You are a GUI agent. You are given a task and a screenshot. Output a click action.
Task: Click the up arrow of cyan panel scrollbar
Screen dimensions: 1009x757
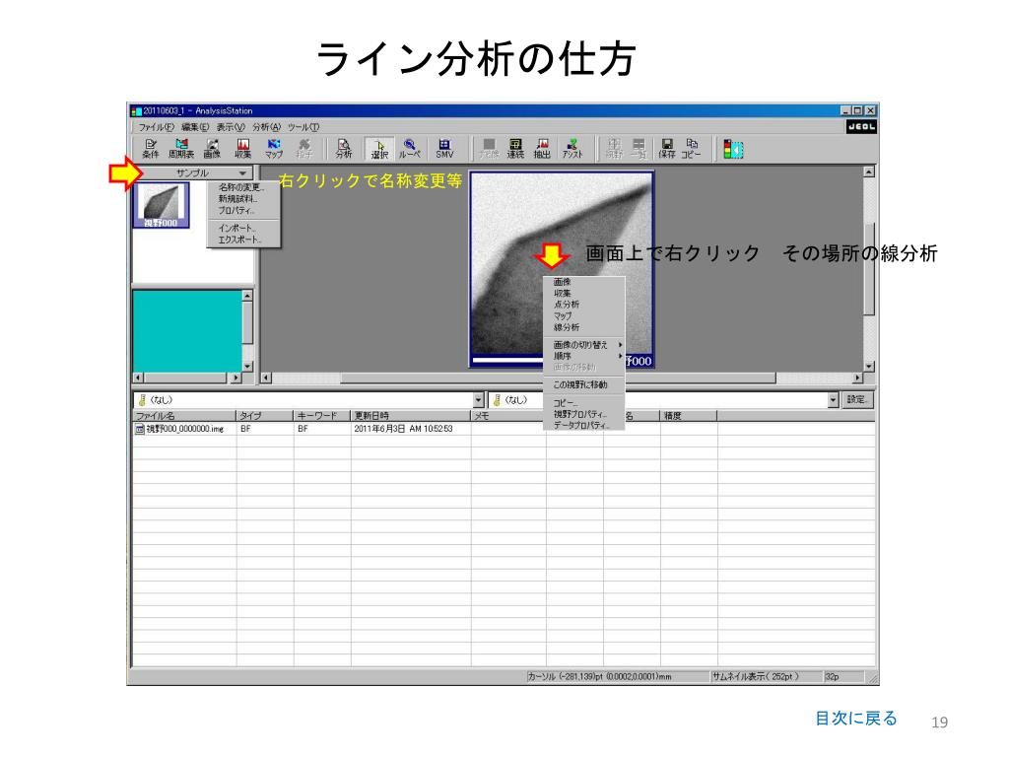coord(247,296)
